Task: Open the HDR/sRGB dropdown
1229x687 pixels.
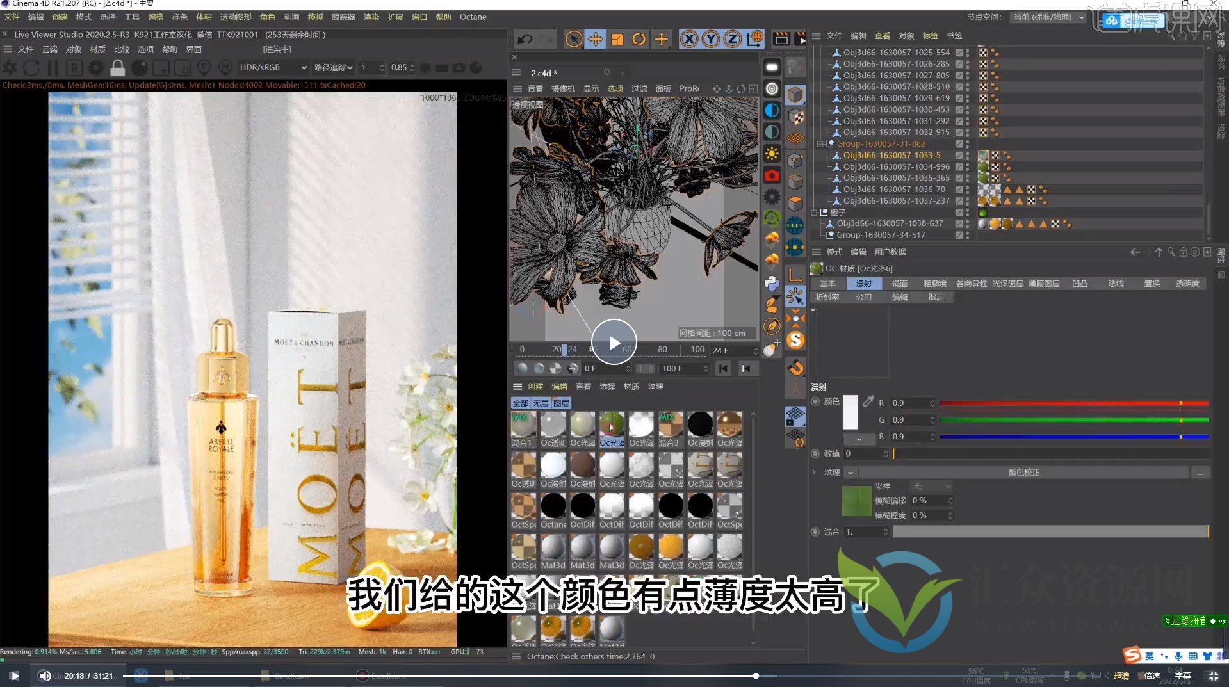Action: pyautogui.click(x=272, y=67)
